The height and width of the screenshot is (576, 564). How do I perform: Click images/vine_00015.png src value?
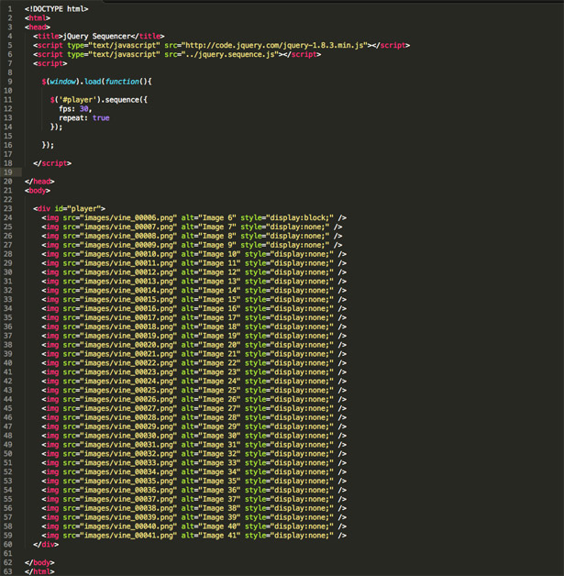[x=128, y=299]
